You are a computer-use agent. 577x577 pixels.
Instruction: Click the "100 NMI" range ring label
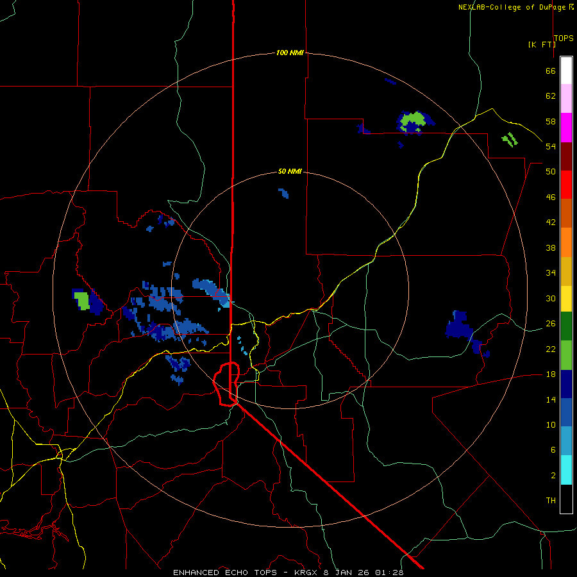coord(290,53)
